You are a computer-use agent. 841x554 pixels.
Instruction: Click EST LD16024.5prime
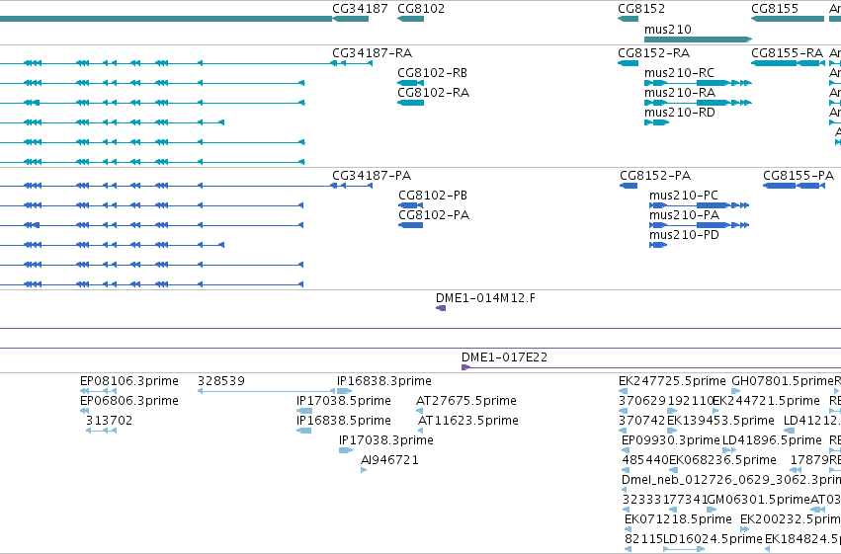click(x=713, y=539)
